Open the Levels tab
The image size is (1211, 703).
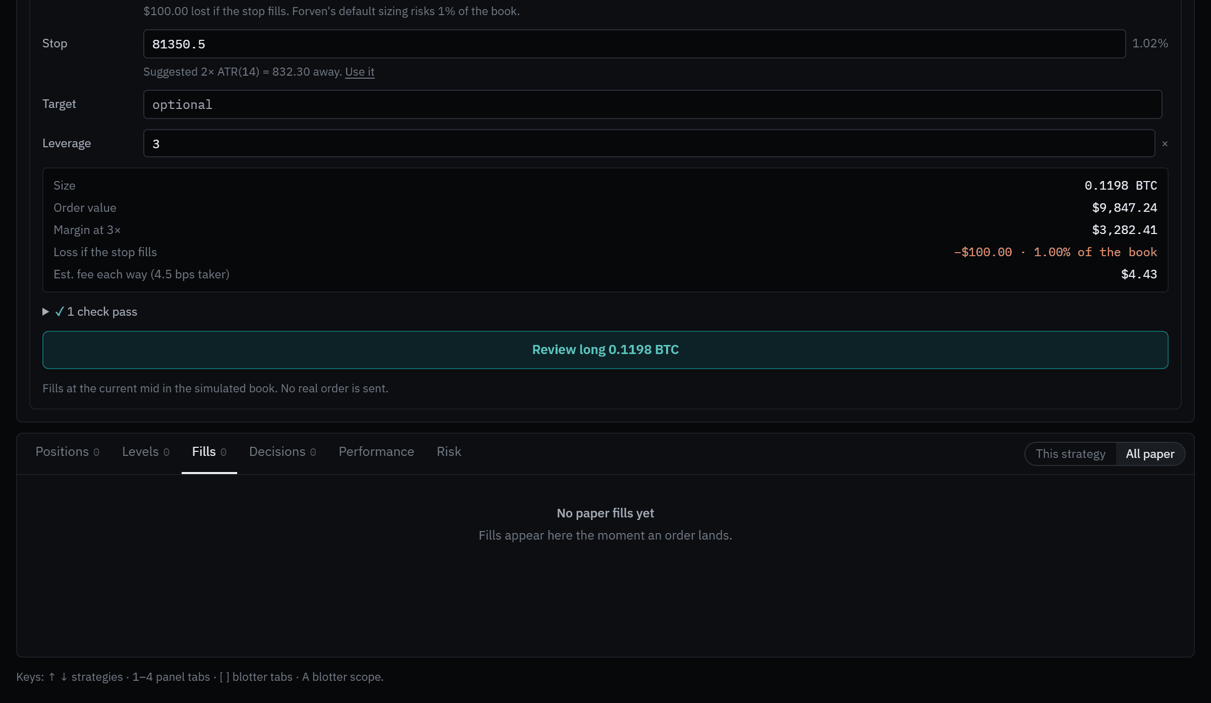point(145,452)
